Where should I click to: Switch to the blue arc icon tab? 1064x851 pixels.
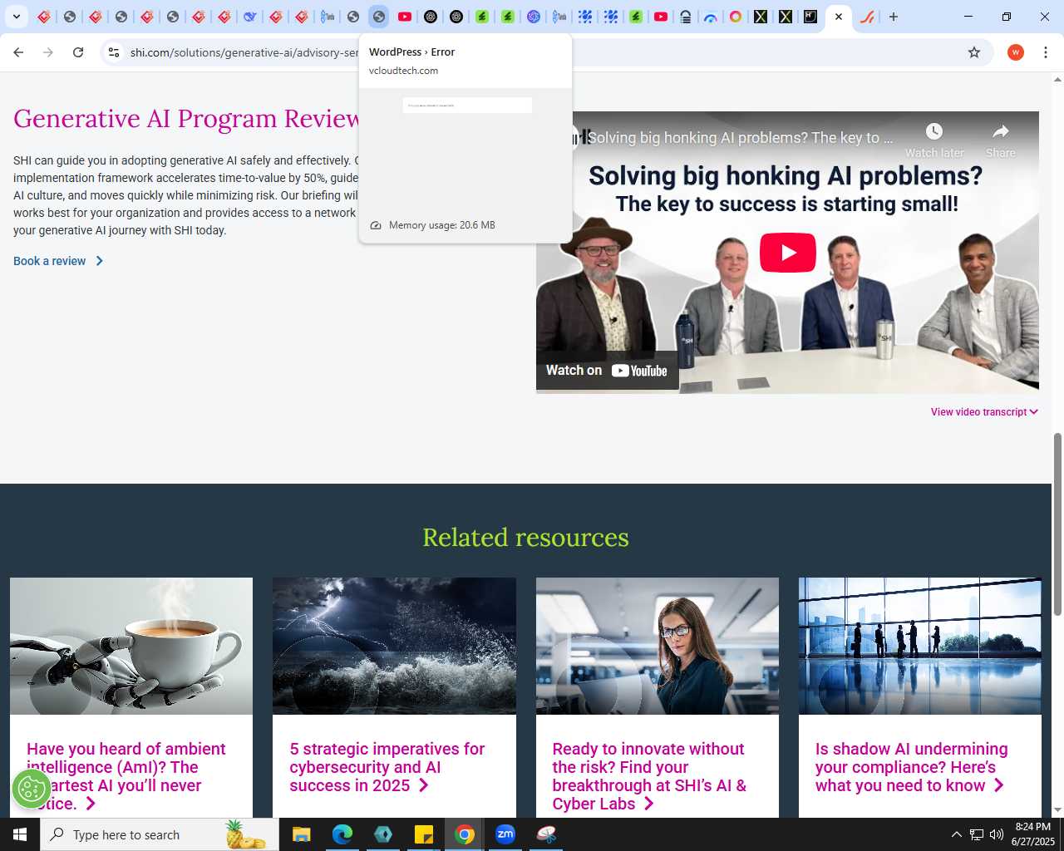tap(711, 17)
